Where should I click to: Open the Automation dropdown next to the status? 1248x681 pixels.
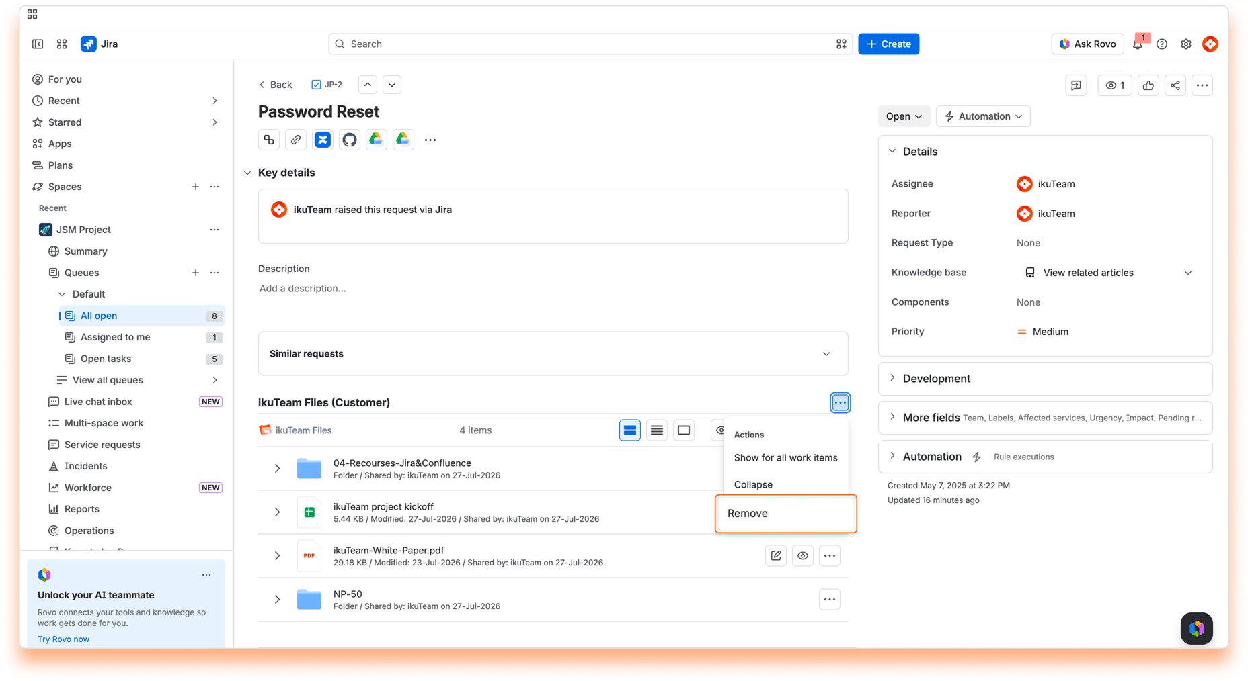tap(983, 116)
